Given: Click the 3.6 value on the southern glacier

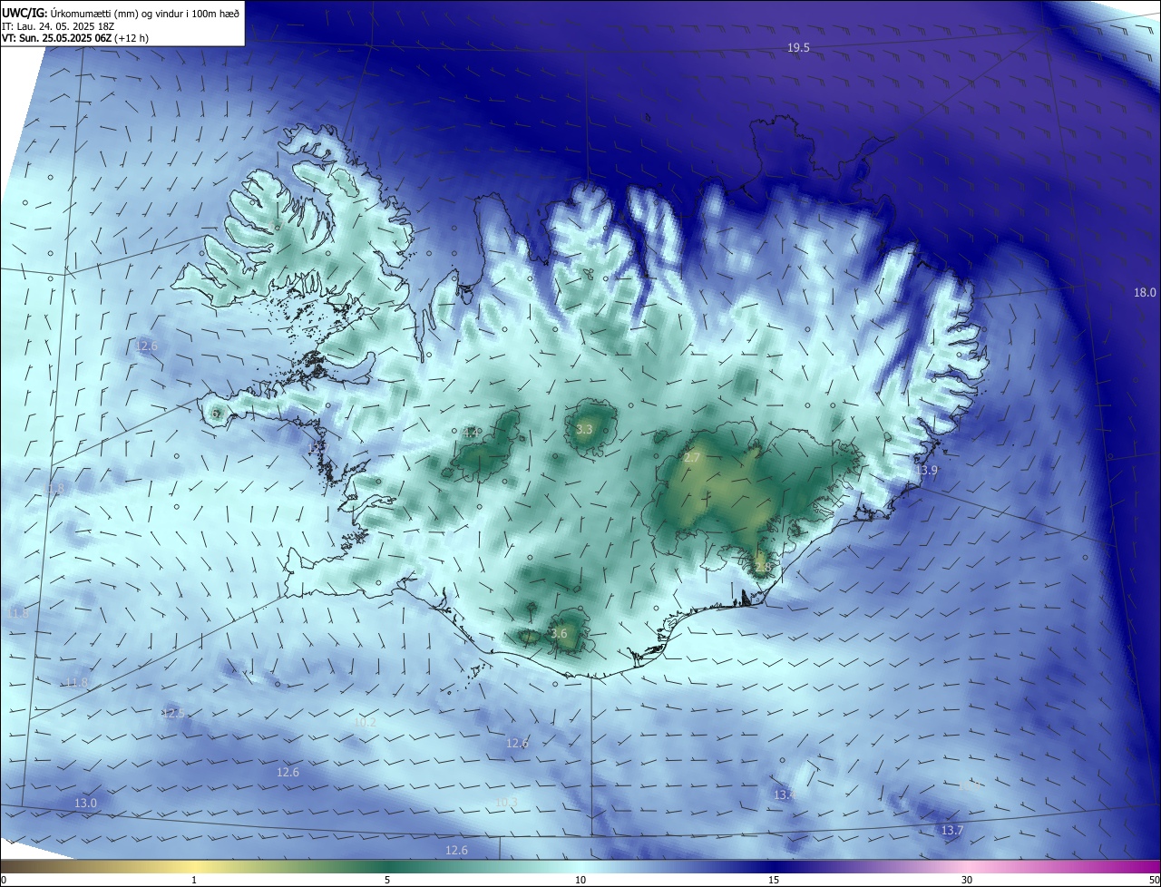Looking at the screenshot, I should click(559, 634).
